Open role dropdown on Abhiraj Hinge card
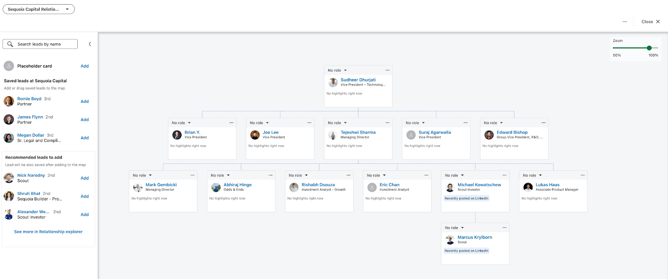Image resolution: width=668 pixels, height=279 pixels. point(220,175)
